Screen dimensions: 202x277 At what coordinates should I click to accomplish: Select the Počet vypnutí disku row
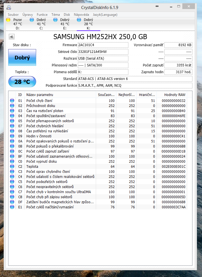(98, 162)
